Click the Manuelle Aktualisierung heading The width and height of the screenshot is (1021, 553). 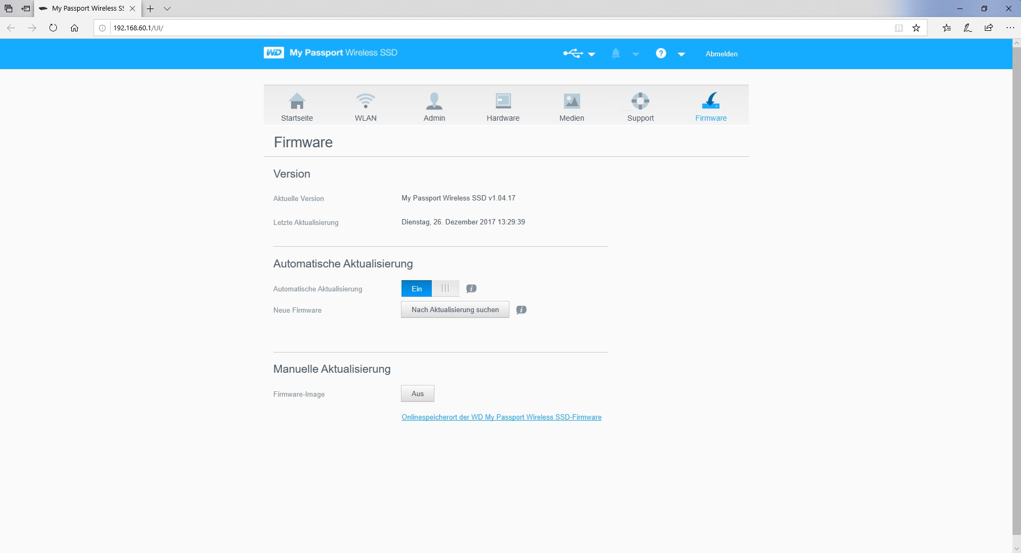(332, 369)
